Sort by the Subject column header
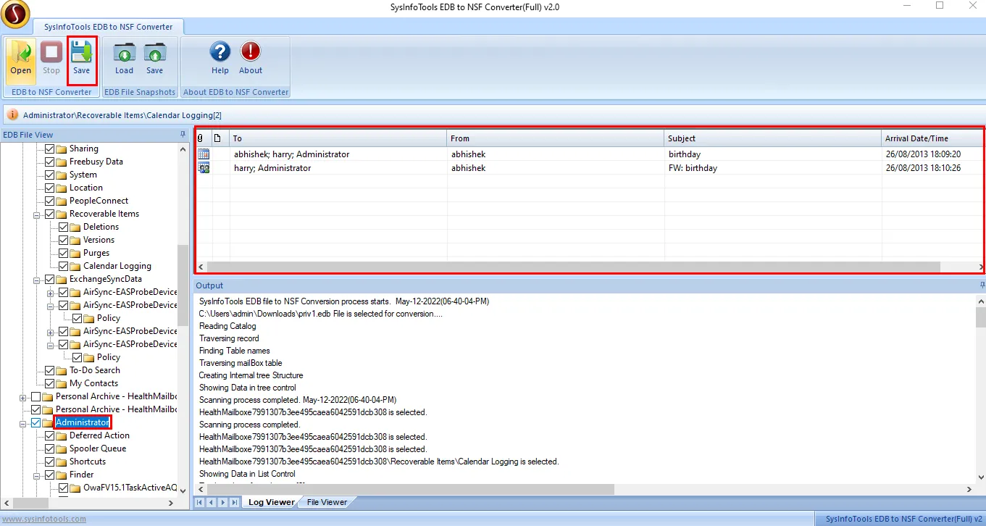The image size is (986, 526). click(772, 138)
